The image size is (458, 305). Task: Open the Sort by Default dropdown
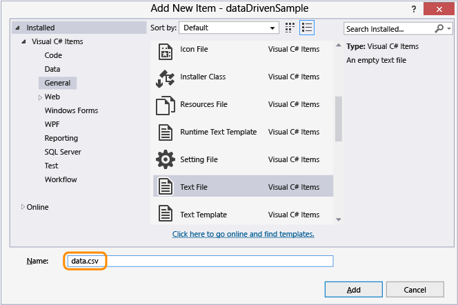(229, 28)
